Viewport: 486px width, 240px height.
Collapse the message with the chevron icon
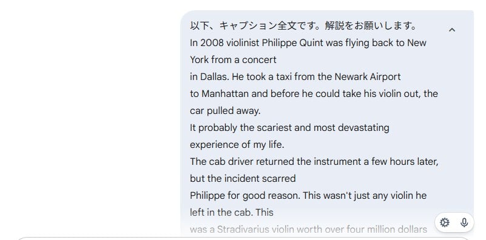click(x=452, y=30)
